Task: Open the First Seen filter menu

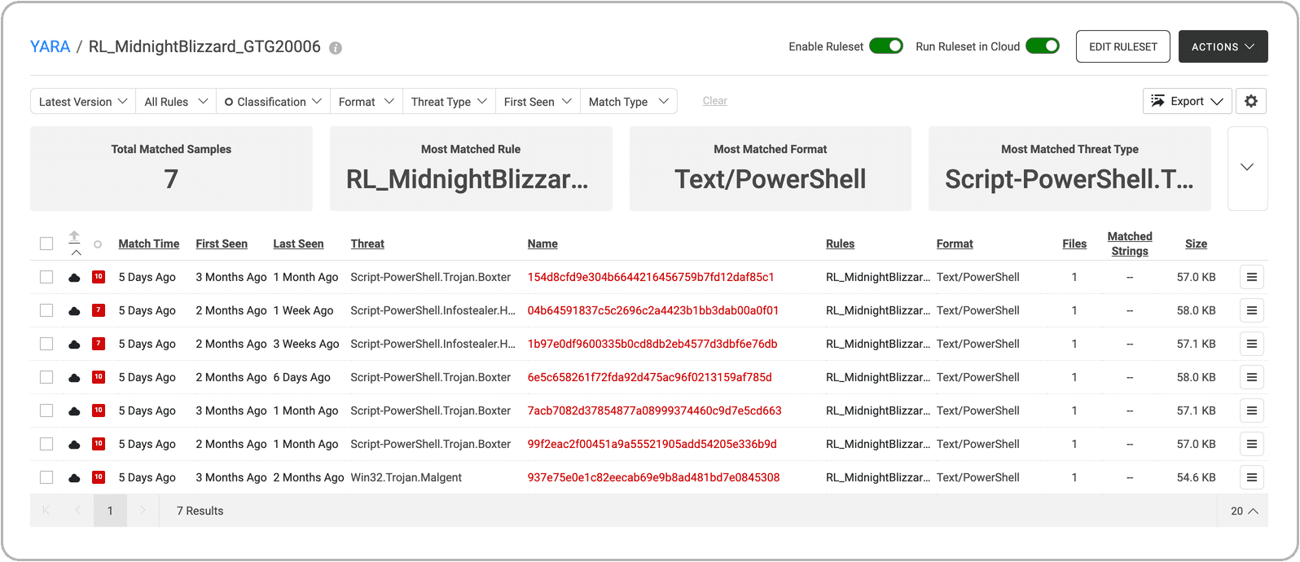Action: tap(538, 101)
